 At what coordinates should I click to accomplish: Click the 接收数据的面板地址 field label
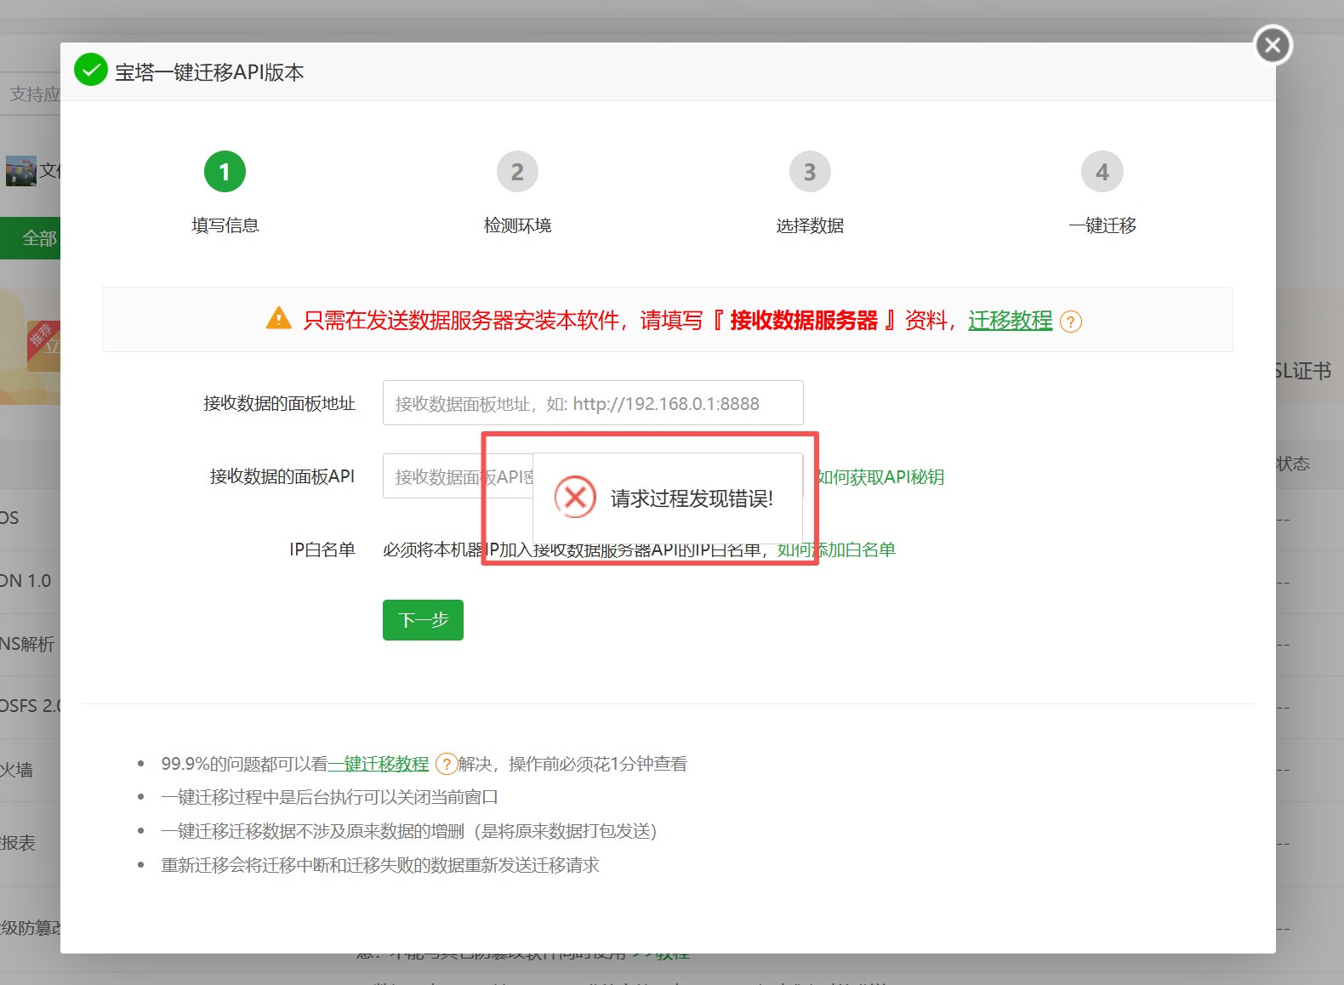point(279,403)
